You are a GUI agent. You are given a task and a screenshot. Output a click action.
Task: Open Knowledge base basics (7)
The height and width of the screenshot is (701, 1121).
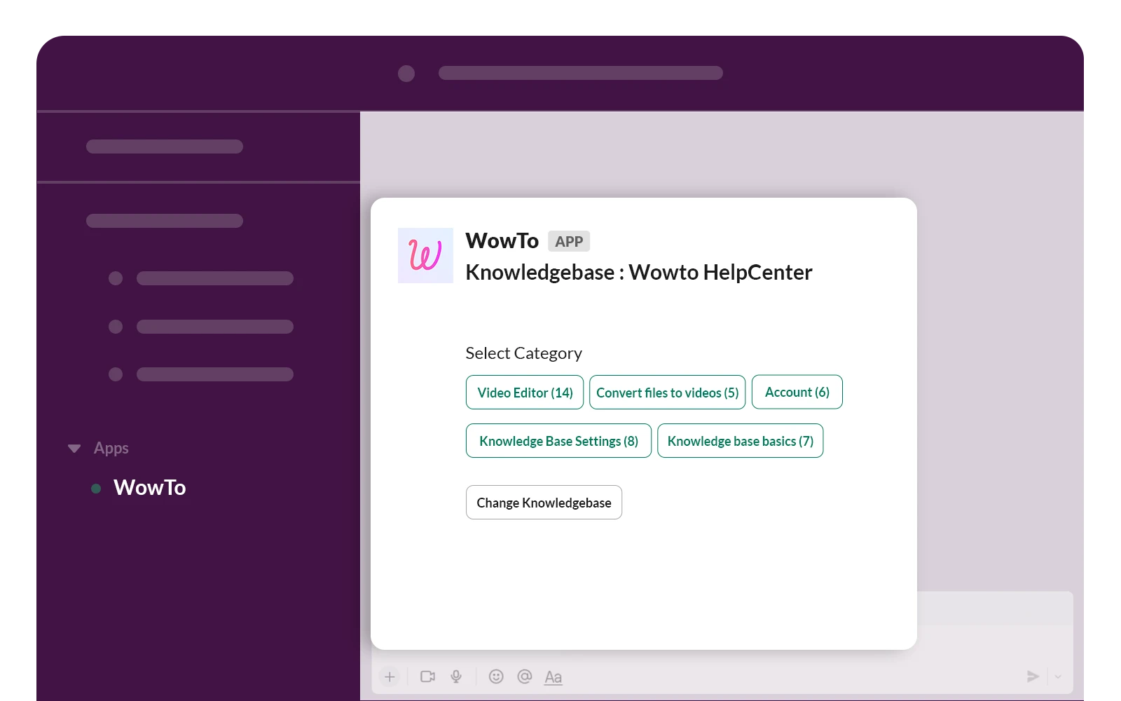point(740,440)
